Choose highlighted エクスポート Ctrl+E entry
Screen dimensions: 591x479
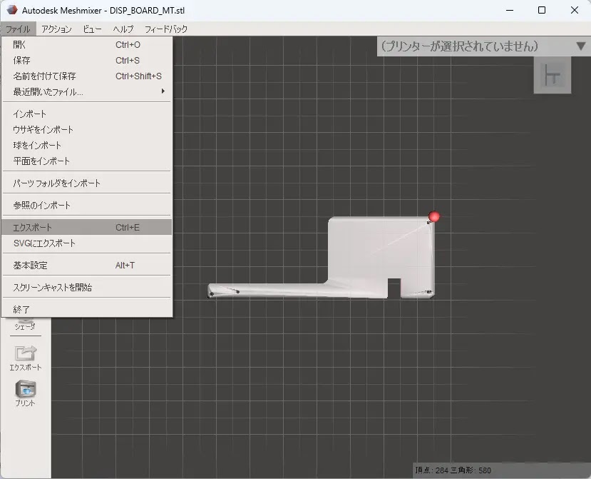point(87,228)
